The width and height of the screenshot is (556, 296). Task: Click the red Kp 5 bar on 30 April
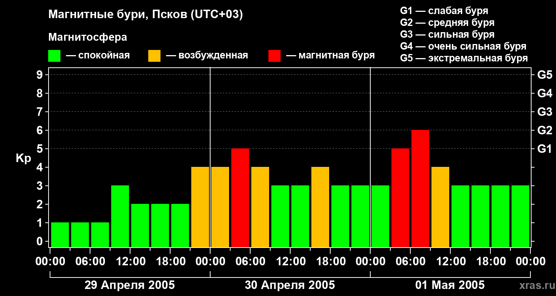(240, 198)
